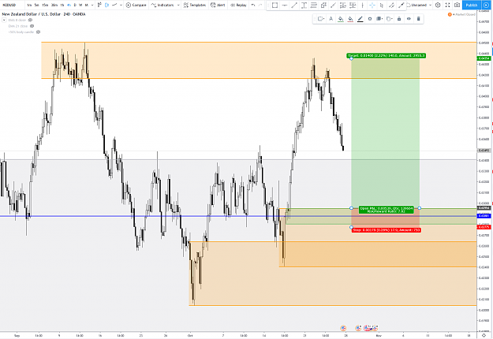Click the Market Closed status indicator
This screenshot has height=339, width=493.
coord(462,14)
